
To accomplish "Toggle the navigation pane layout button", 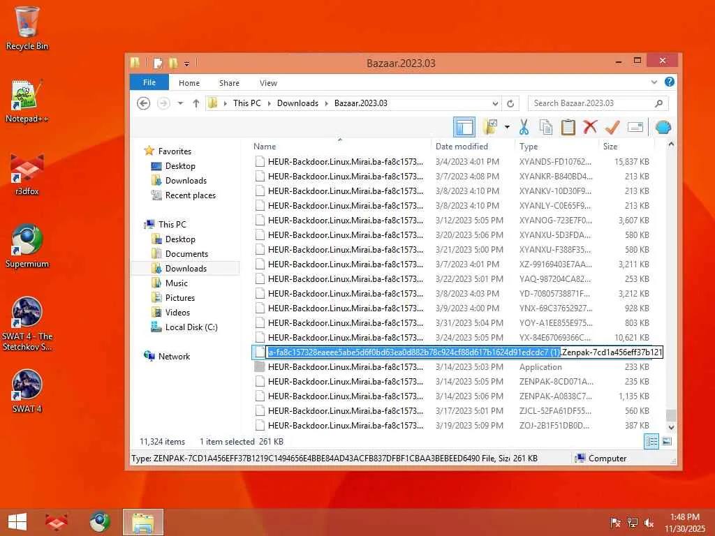I will point(464,127).
